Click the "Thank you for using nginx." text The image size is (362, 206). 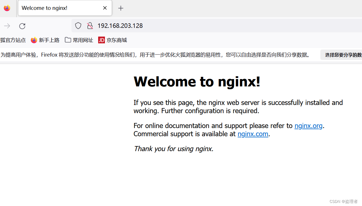tap(174, 149)
